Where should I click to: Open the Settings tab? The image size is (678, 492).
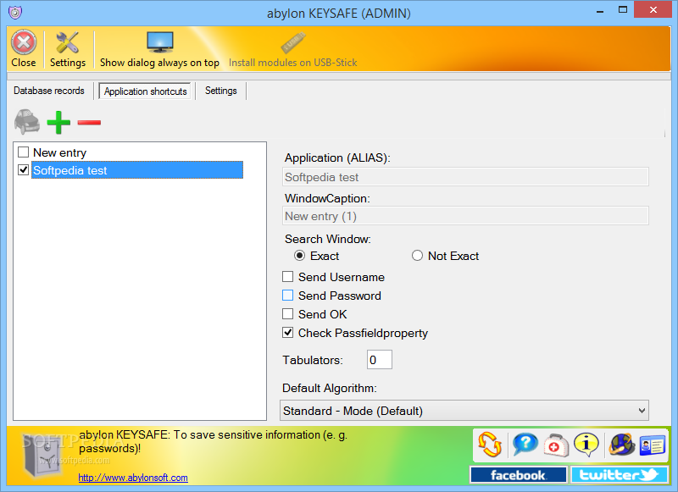[221, 91]
